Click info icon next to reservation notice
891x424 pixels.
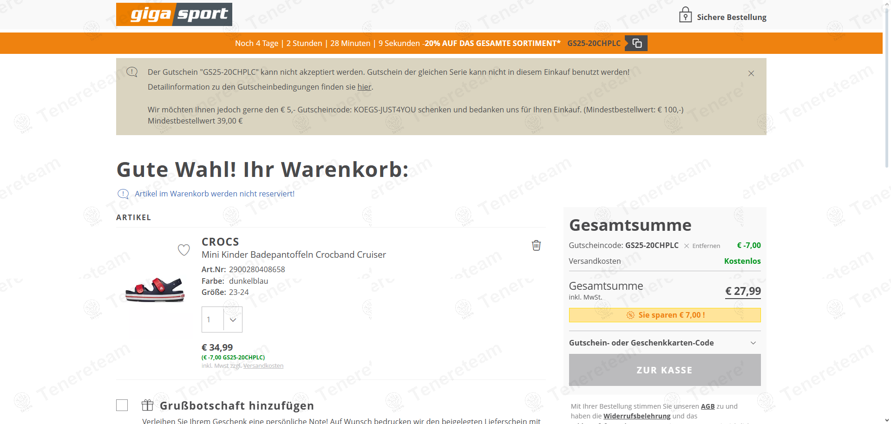pos(123,194)
